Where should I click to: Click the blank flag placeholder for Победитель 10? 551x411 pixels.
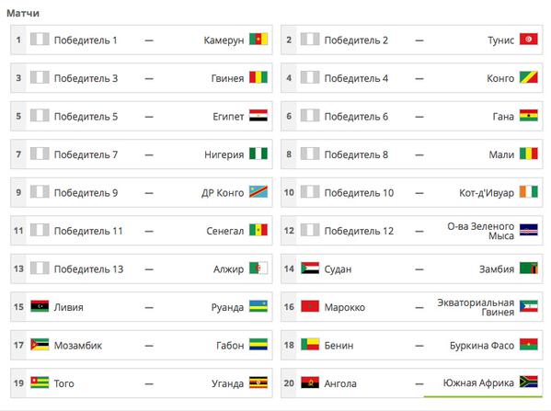pyautogui.click(x=310, y=192)
